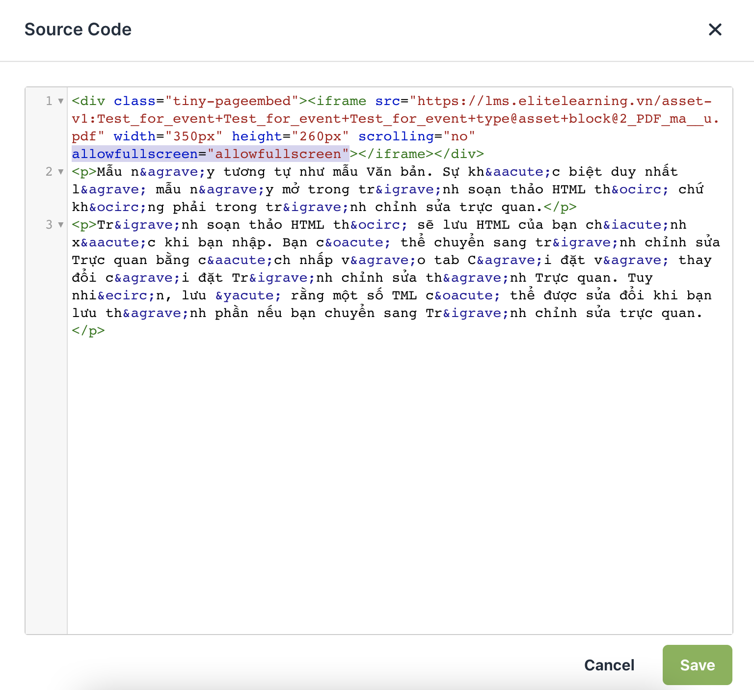Click the opening <div tag on line 1
Image resolution: width=754 pixels, height=690 pixels.
pyautogui.click(x=88, y=101)
